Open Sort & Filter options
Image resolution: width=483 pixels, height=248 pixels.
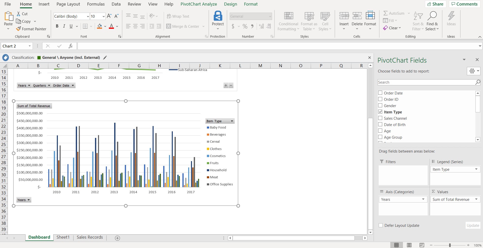pyautogui.click(x=418, y=21)
